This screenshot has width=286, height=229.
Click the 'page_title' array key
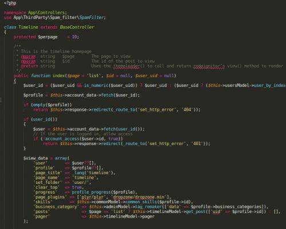[47, 172]
